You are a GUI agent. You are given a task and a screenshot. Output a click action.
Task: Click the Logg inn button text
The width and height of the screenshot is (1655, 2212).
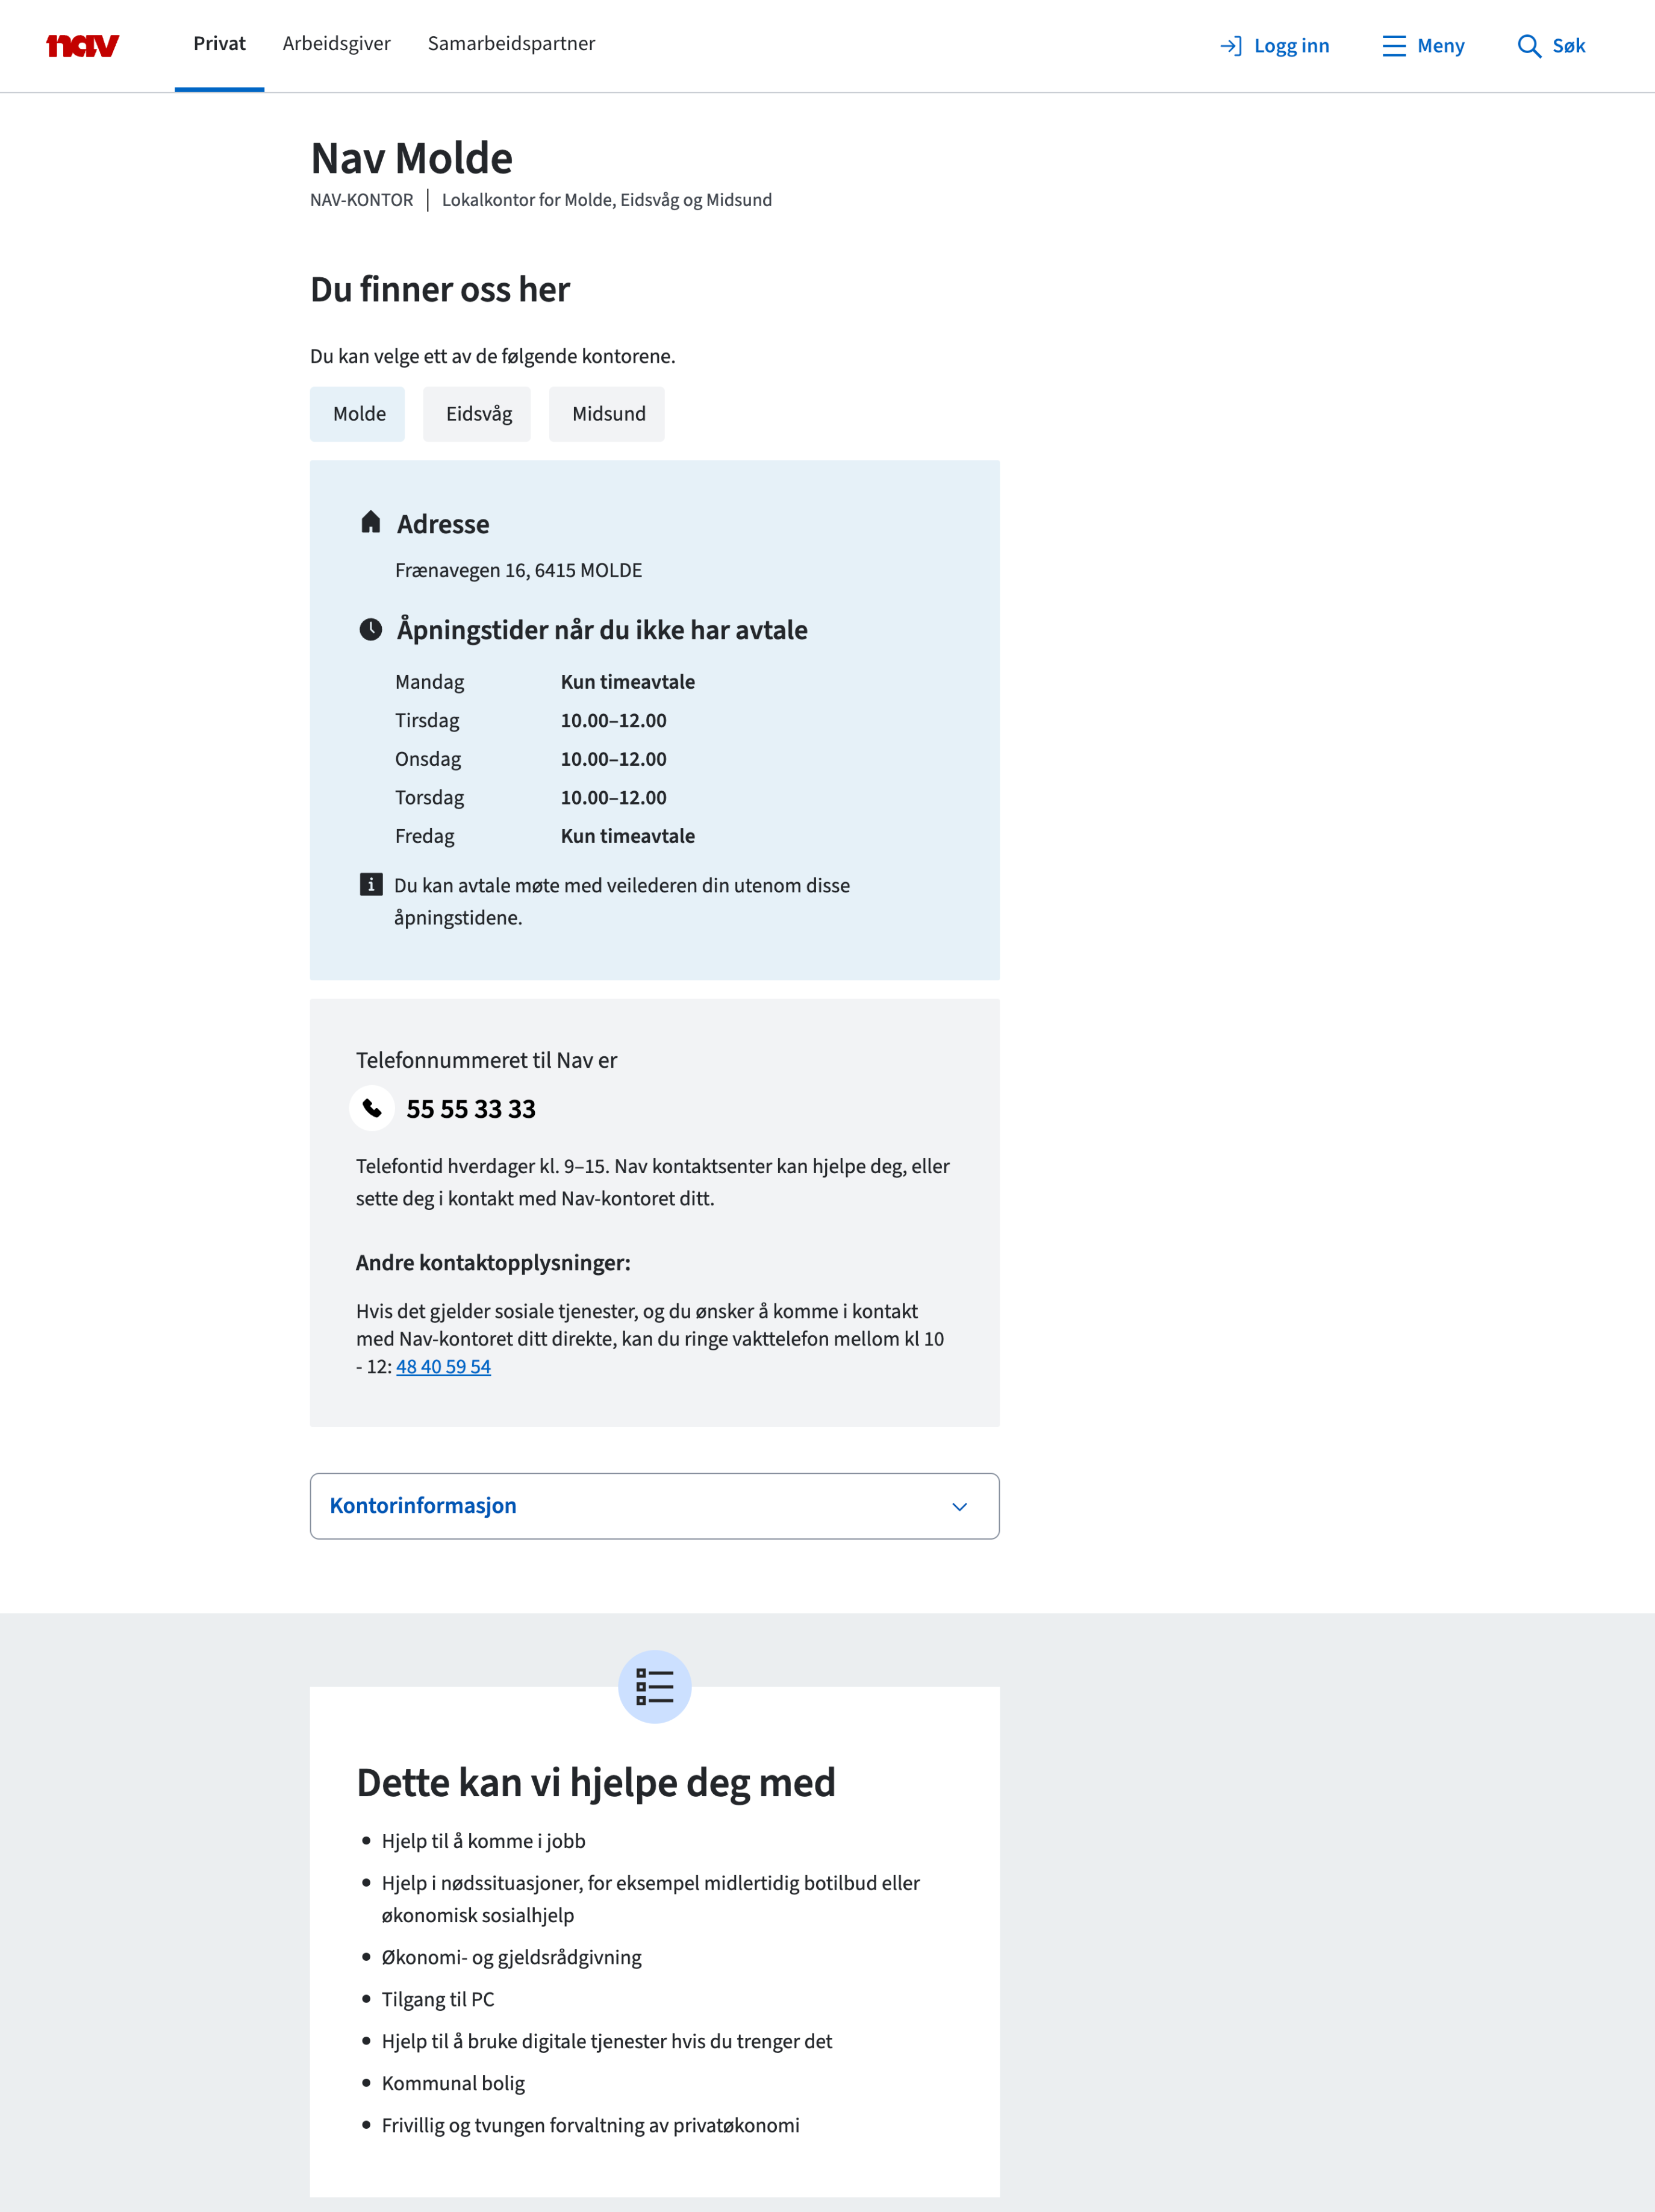pos(1291,46)
